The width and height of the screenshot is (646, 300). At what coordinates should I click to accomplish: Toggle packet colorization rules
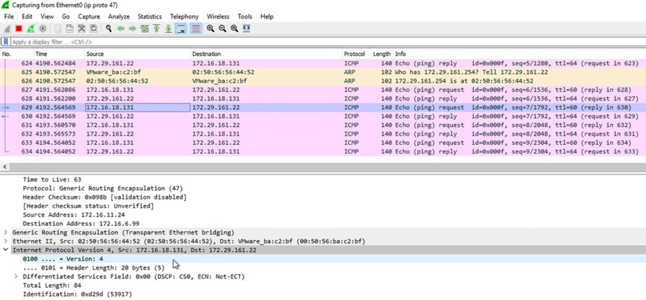(196, 29)
